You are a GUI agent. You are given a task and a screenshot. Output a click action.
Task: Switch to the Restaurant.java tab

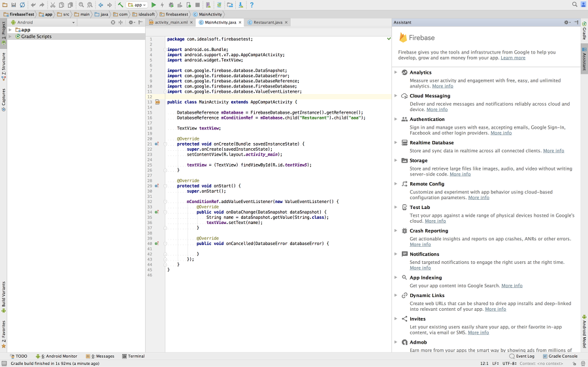click(268, 22)
